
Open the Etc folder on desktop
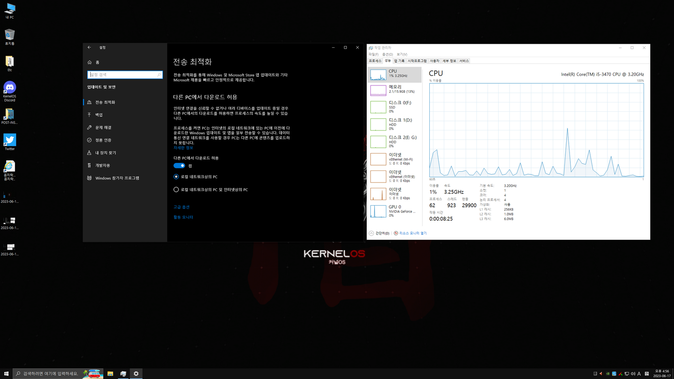tap(10, 64)
